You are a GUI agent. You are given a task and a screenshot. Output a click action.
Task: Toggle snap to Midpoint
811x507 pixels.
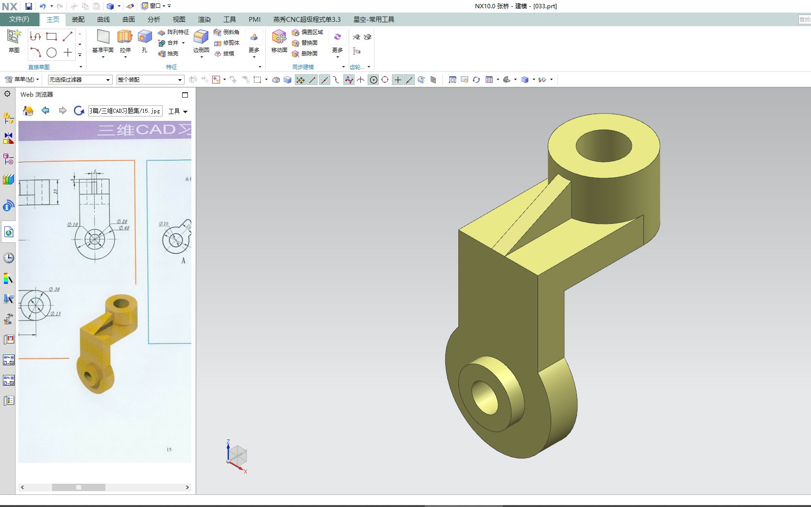pos(324,80)
